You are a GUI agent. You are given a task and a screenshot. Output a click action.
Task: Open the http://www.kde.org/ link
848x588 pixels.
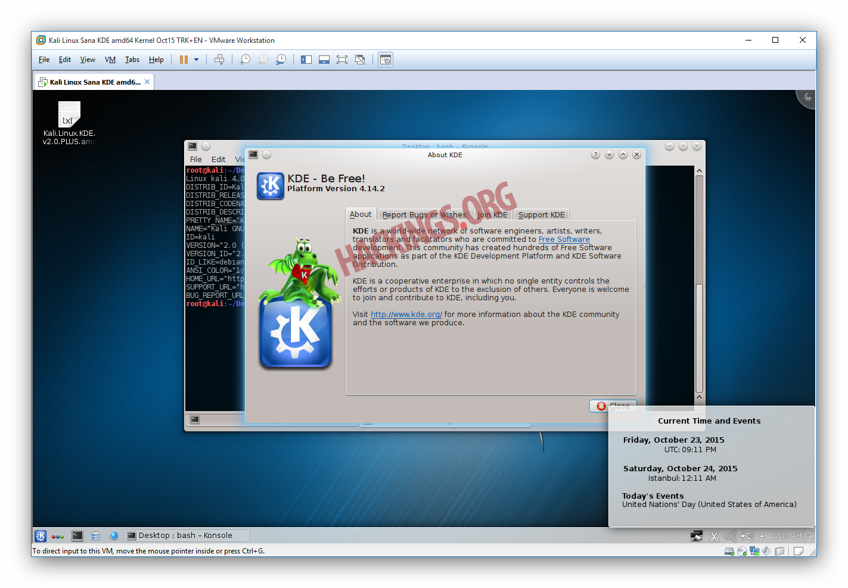click(x=406, y=315)
